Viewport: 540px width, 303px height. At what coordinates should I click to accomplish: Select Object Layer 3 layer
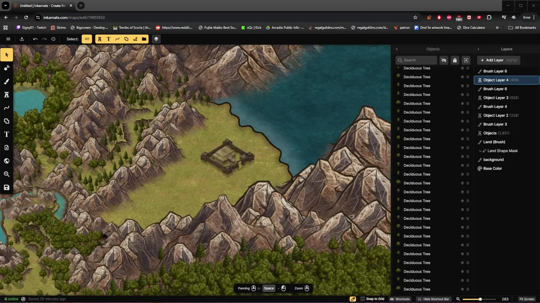[x=507, y=98]
